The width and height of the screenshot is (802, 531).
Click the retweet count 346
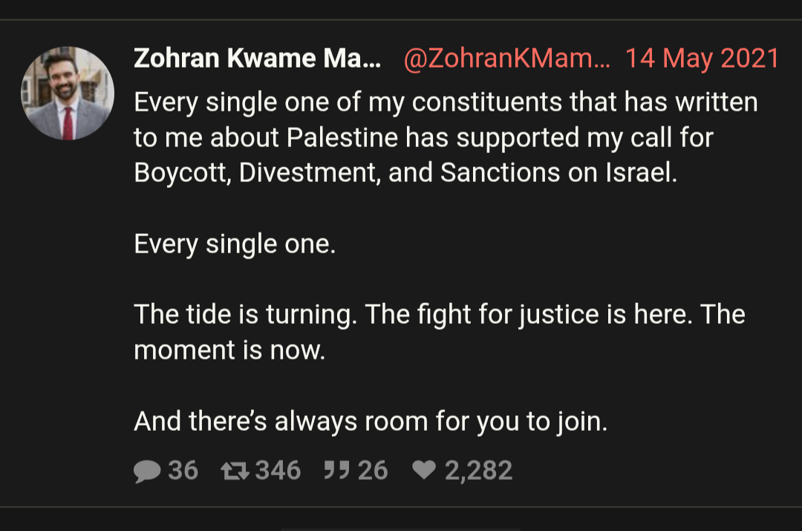coord(278,471)
